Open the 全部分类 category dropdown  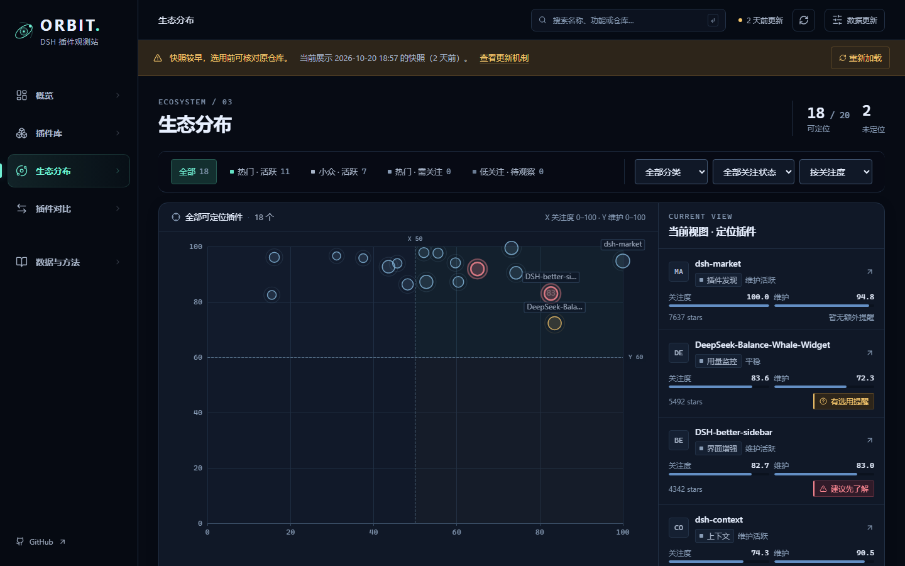(x=671, y=172)
